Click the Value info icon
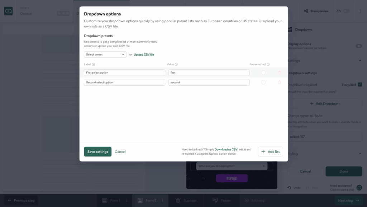This screenshot has width=367, height=207. tap(176, 64)
